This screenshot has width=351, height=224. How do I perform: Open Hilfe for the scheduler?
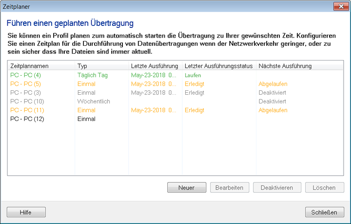[x=26, y=212]
